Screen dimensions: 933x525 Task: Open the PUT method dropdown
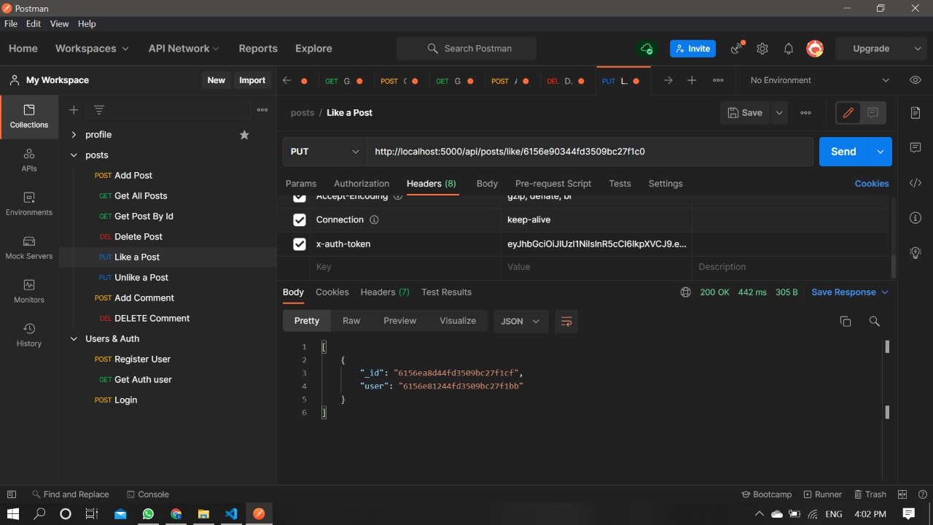[325, 152]
